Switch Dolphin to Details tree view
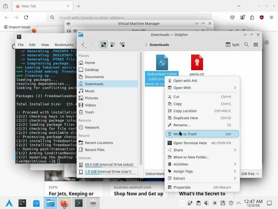The height and width of the screenshot is (209, 278). (122, 45)
